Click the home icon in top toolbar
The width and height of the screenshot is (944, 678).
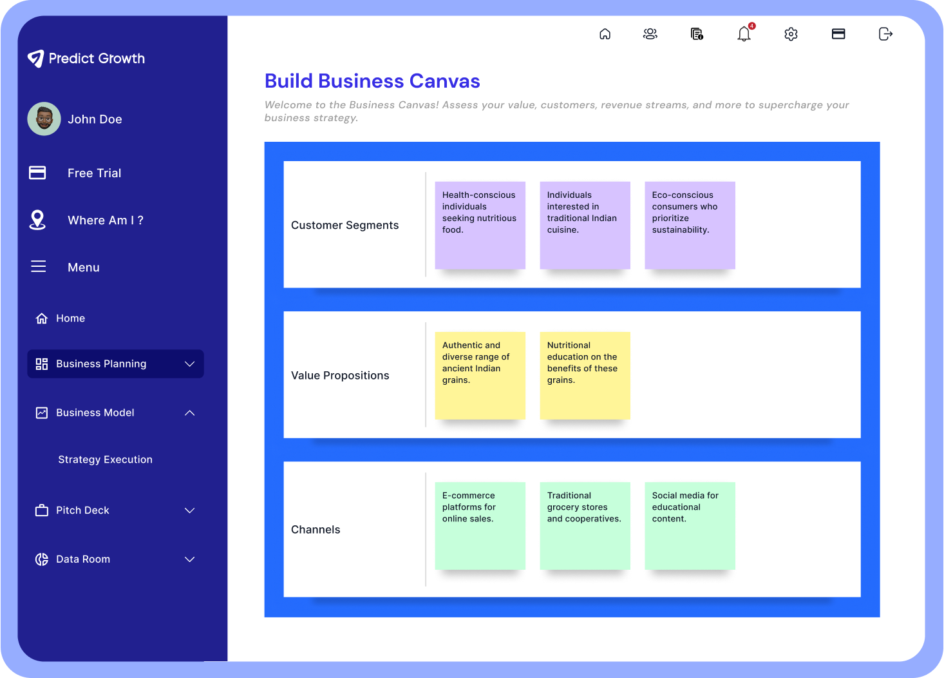[x=605, y=34]
